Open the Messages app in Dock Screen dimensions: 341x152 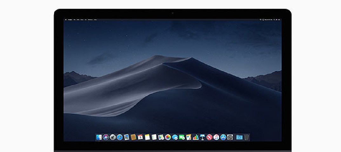pos(175,137)
